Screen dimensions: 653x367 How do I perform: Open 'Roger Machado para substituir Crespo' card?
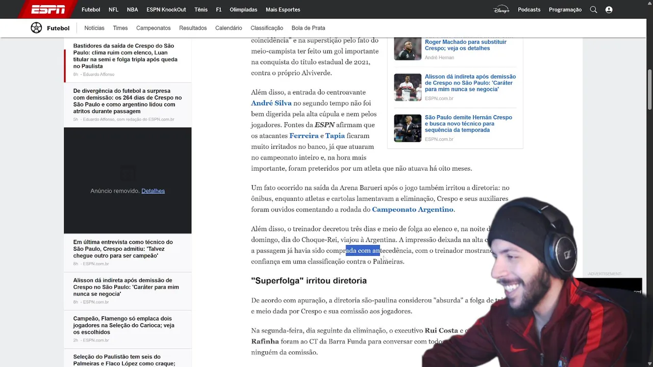coord(466,45)
